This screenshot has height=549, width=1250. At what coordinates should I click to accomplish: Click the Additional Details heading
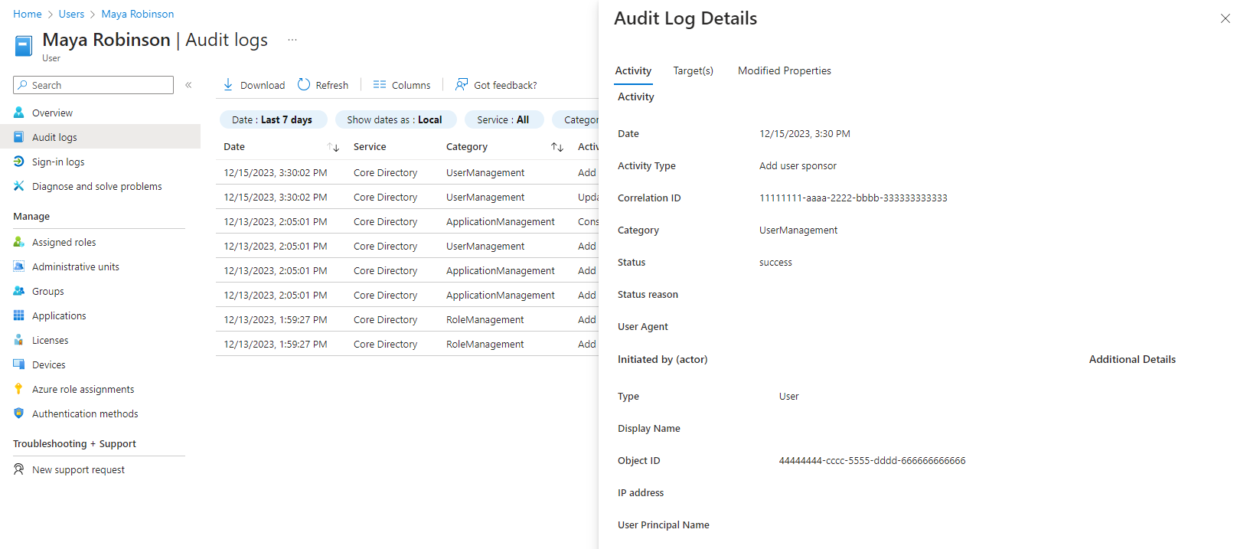click(1132, 359)
